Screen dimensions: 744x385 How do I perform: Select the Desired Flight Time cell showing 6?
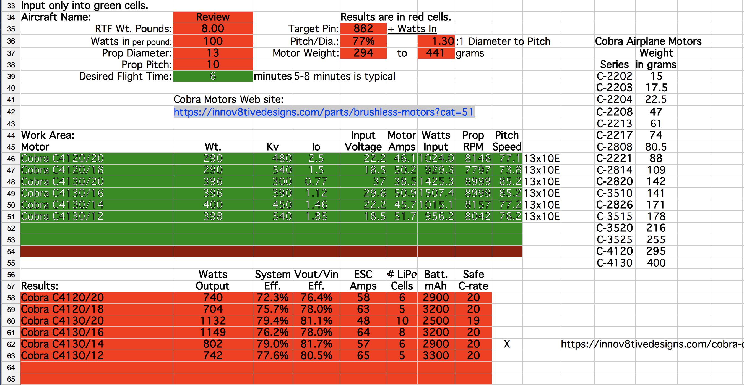[213, 76]
